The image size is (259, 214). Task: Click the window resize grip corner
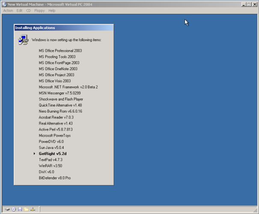[256, 210]
